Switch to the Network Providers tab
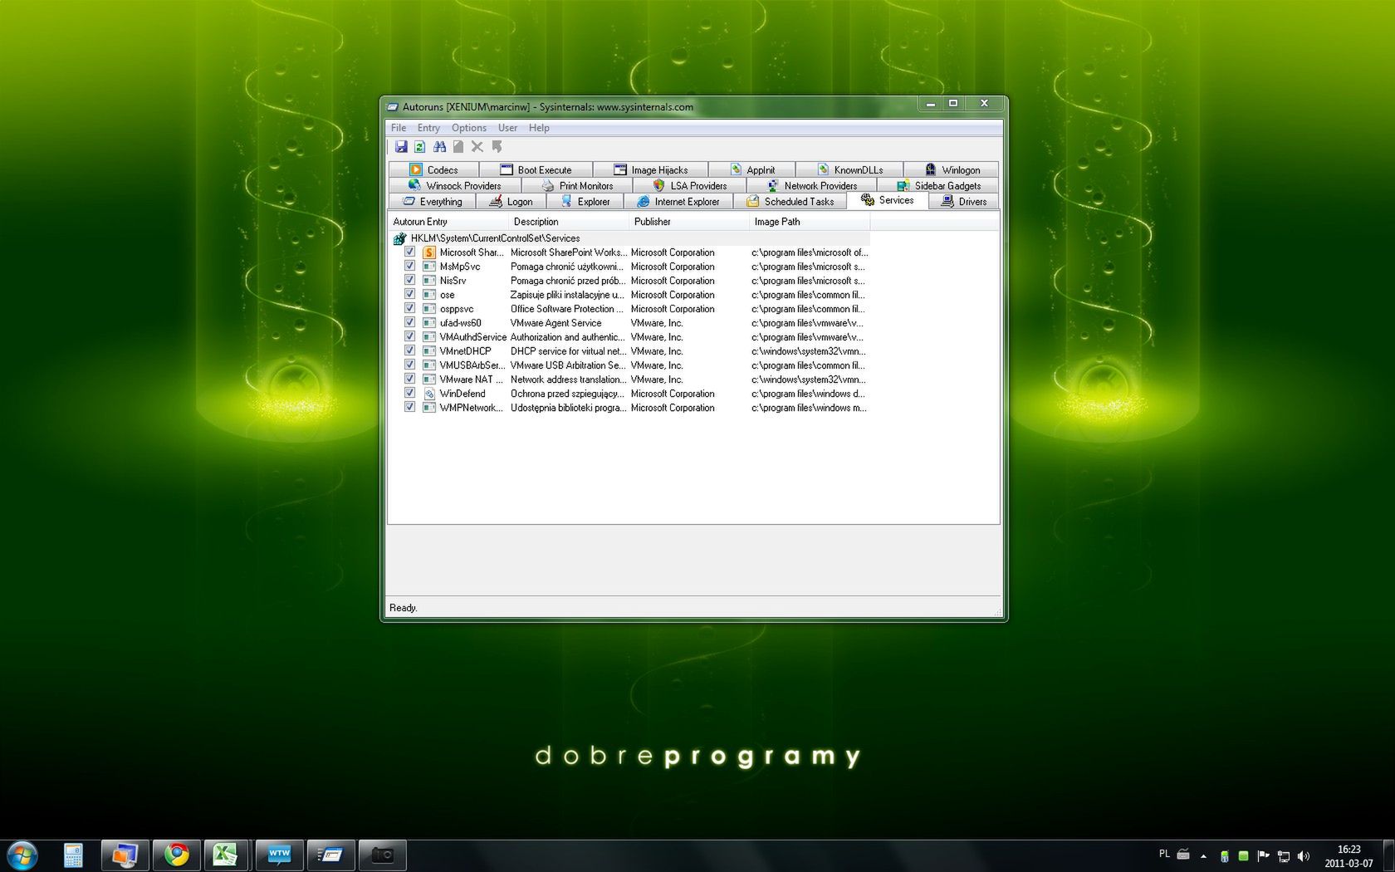This screenshot has width=1395, height=872. [x=811, y=185]
